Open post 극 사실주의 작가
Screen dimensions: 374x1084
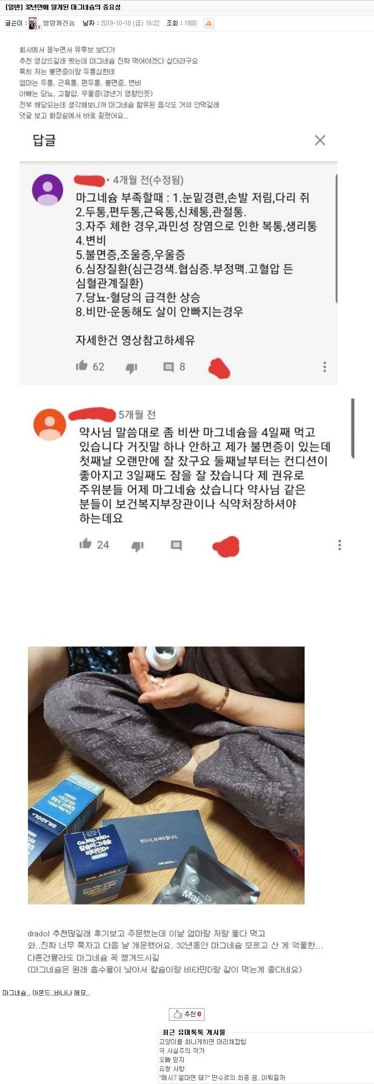(x=182, y=1051)
